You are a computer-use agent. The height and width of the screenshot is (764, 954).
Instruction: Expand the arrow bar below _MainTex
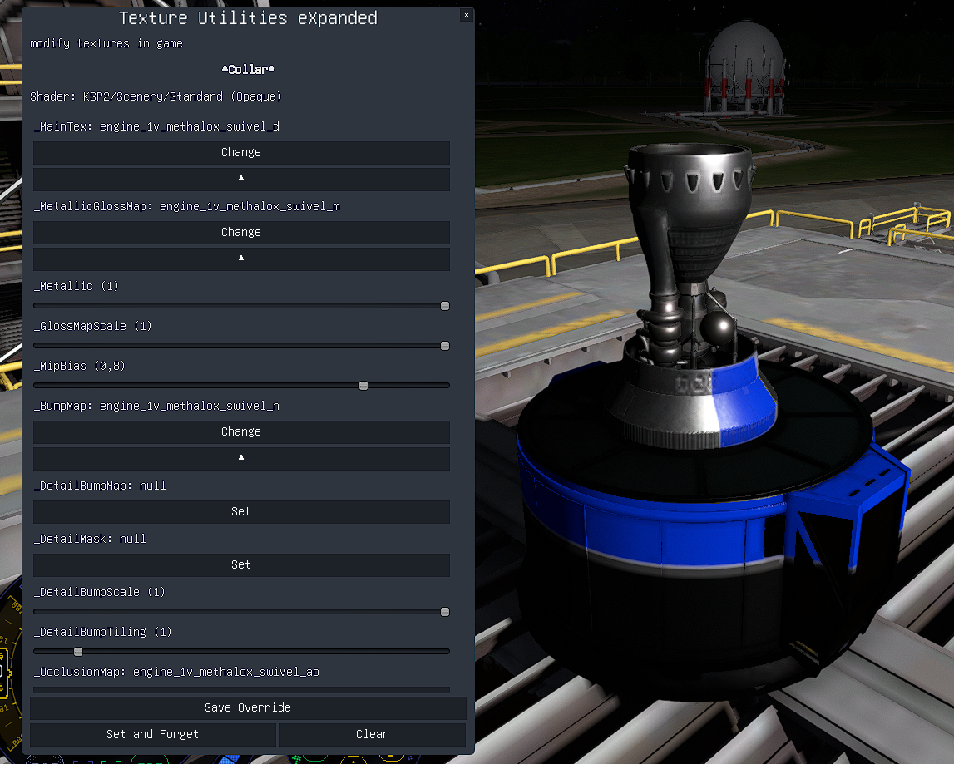(x=241, y=179)
